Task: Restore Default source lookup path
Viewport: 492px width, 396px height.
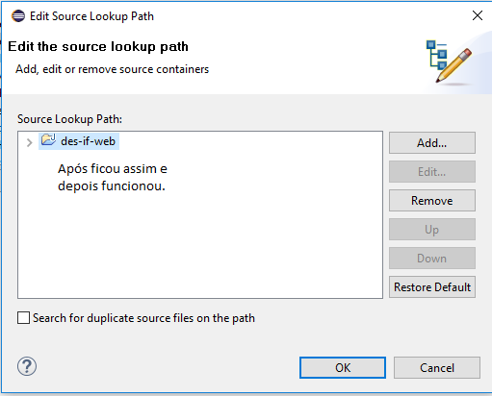Action: tap(432, 287)
